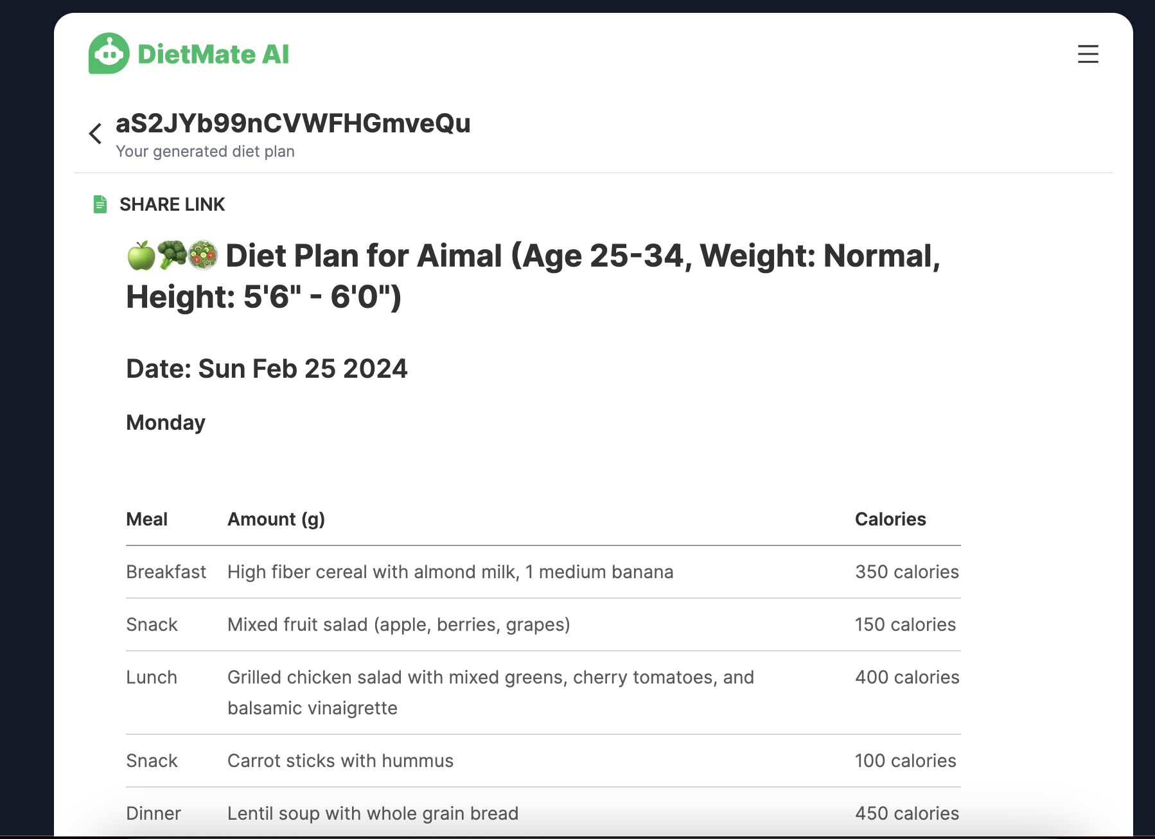Click the Meal column header
The width and height of the screenshot is (1155, 839).
146,519
